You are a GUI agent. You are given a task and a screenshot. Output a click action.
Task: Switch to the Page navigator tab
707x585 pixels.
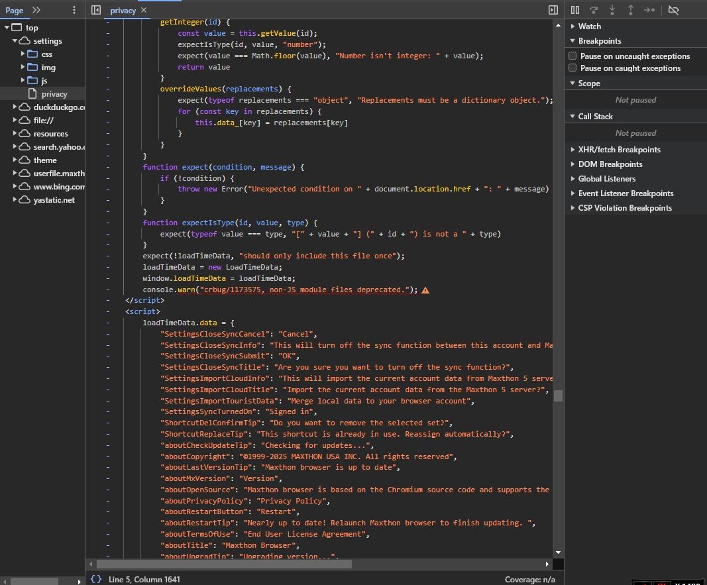(x=14, y=11)
